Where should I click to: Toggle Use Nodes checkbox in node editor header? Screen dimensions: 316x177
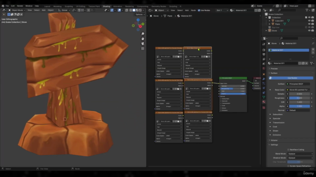click(199, 10)
